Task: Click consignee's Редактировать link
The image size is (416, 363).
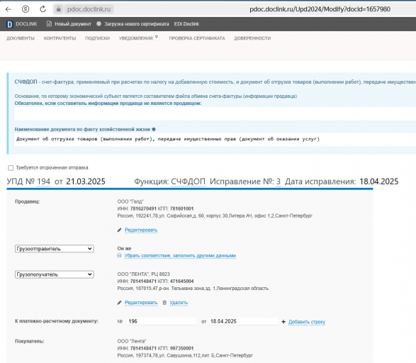Action: point(141,303)
